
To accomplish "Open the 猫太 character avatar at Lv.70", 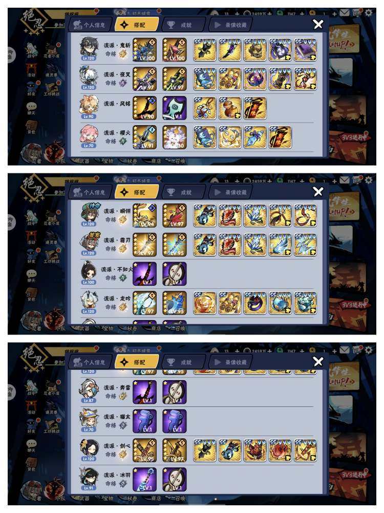I will point(89,420).
